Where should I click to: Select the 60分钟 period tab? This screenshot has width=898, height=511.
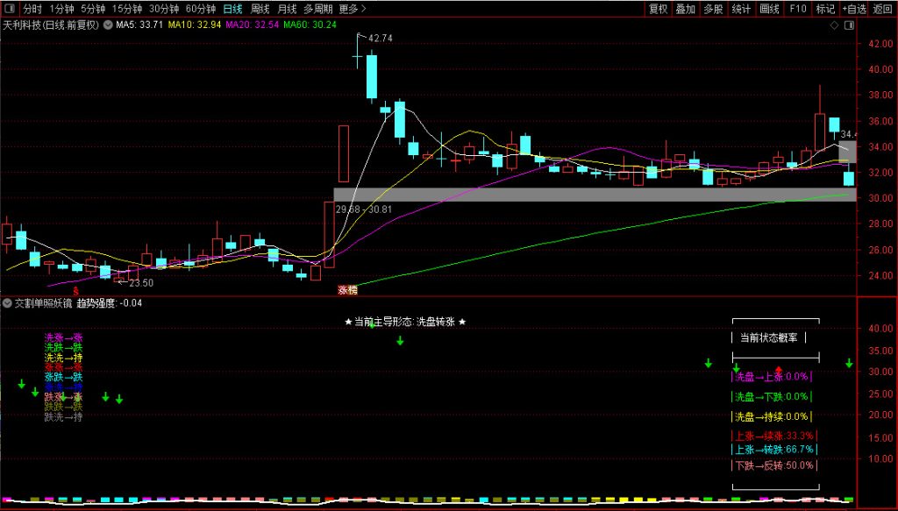[200, 9]
